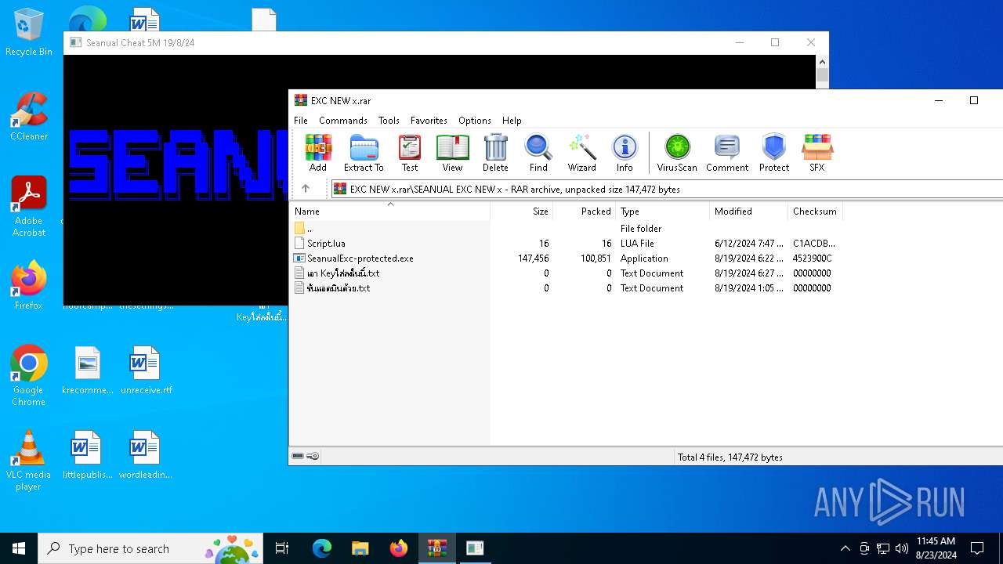This screenshot has width=1003, height=564.
Task: Click the Windows Start button
Action: (x=19, y=548)
